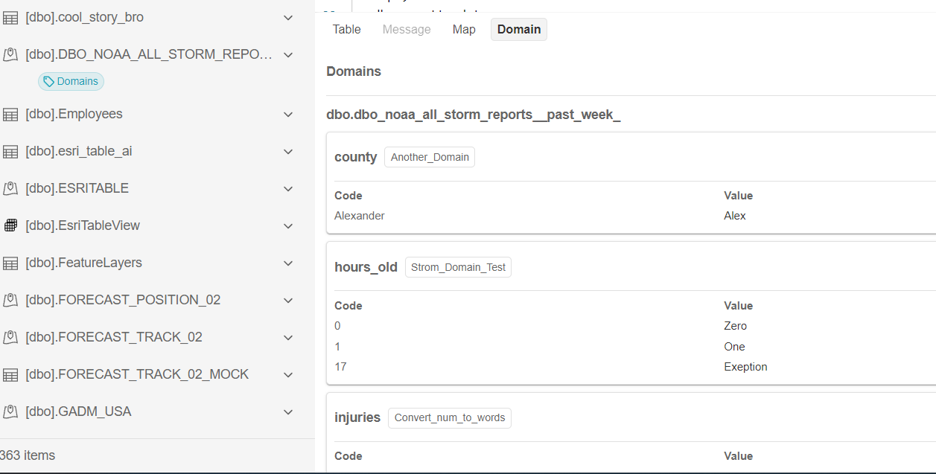Click the Convert_num_to_words domain on injuries
The width and height of the screenshot is (936, 474).
449,418
